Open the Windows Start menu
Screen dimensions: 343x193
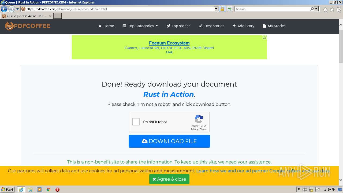pyautogui.click(x=7, y=190)
